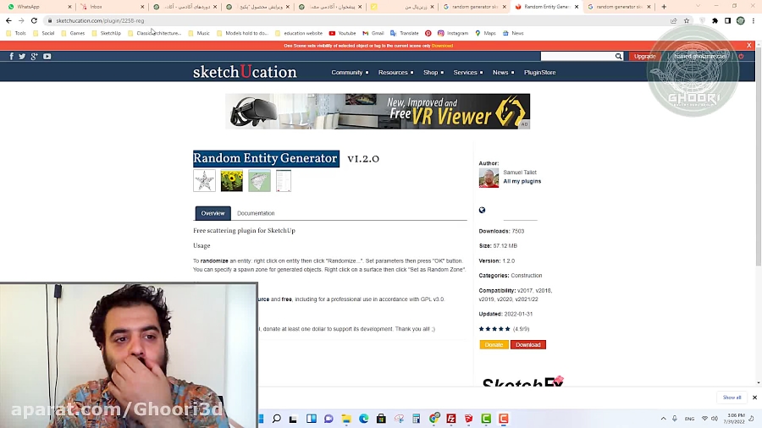Click the Upgrade button

(x=645, y=57)
